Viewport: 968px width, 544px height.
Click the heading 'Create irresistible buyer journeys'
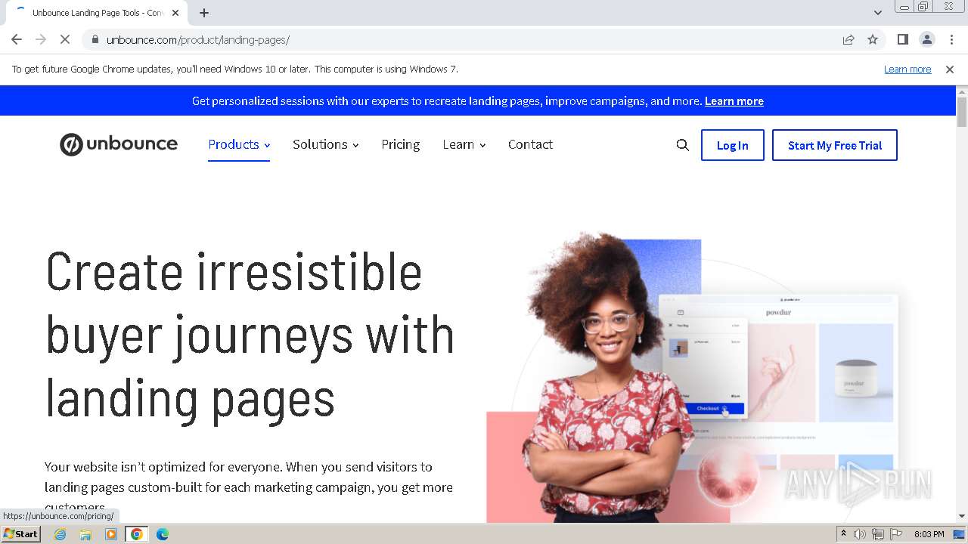pos(250,335)
